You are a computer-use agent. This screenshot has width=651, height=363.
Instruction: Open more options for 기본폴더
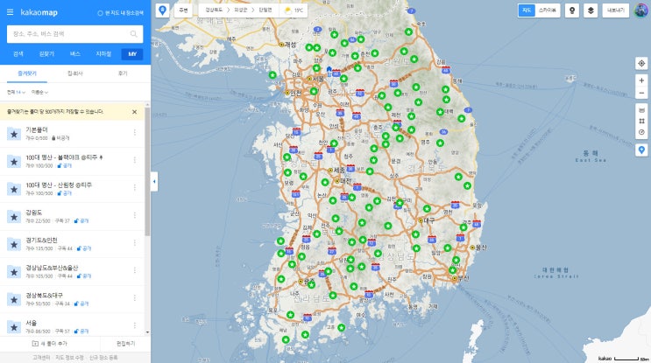(135, 132)
